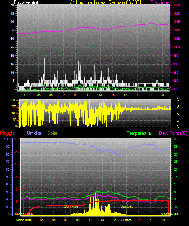Click the 'SunSet' marker inside the bottom graph
The width and height of the screenshot is (189, 226).
click(127, 206)
